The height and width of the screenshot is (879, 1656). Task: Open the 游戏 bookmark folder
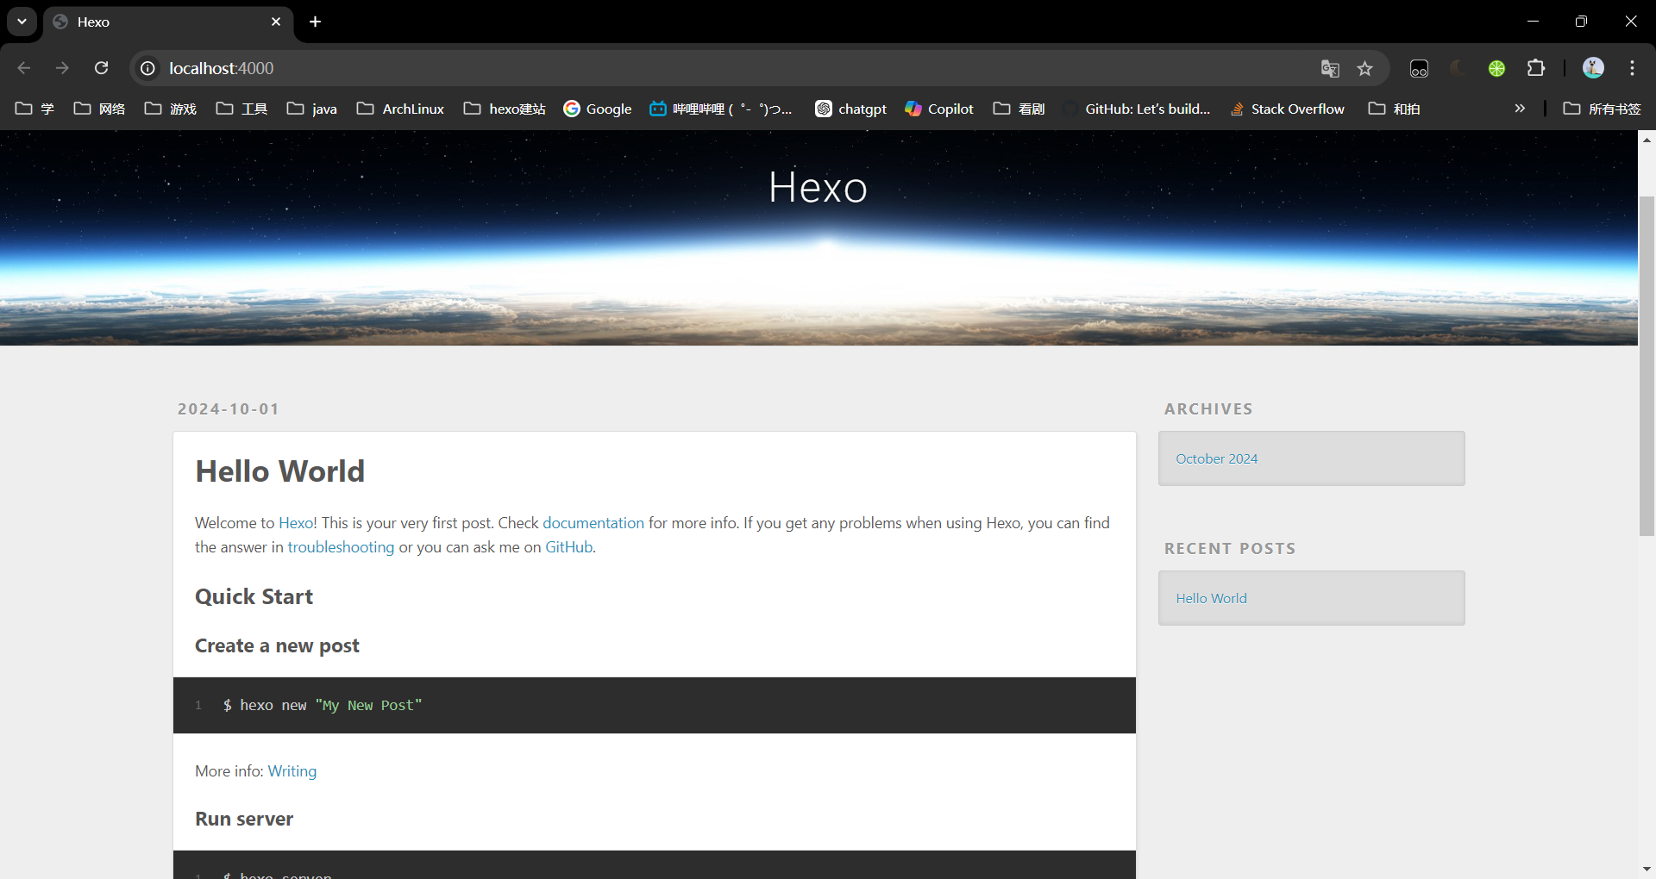(x=171, y=109)
